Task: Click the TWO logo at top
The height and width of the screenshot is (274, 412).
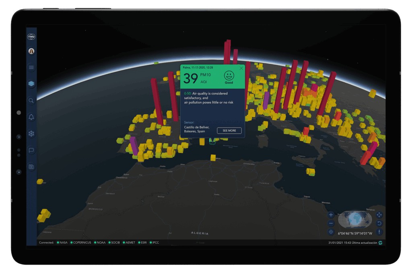Action: coord(31,37)
